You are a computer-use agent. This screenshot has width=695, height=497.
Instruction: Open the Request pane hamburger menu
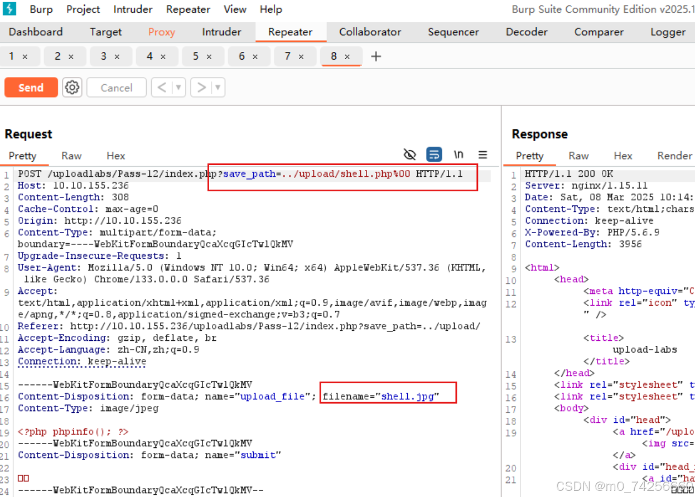483,155
